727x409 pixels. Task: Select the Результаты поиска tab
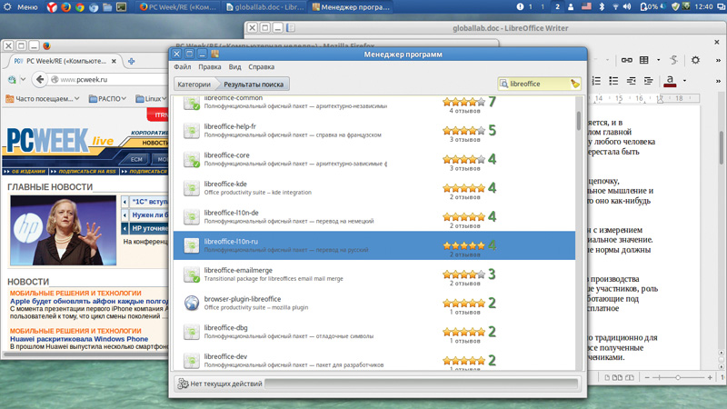click(254, 84)
